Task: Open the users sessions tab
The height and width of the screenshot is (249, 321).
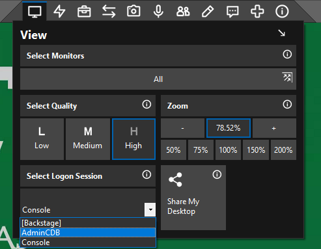Action: click(183, 11)
